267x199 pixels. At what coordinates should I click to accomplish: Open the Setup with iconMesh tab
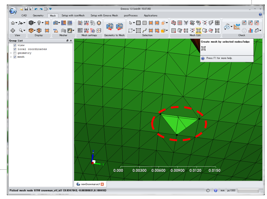coord(73,16)
